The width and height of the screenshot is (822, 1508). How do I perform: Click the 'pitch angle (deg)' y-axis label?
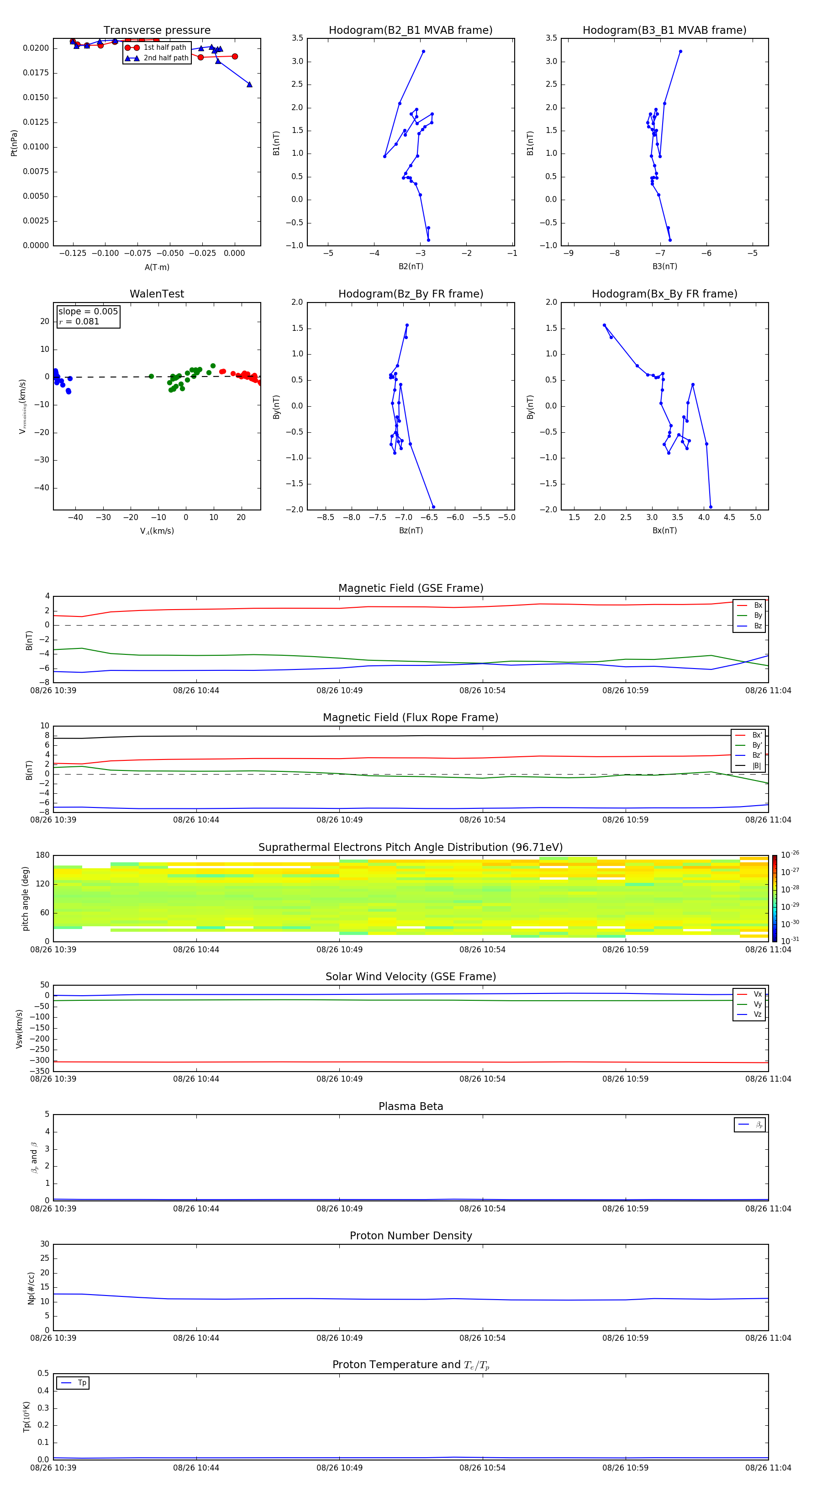coord(25,898)
